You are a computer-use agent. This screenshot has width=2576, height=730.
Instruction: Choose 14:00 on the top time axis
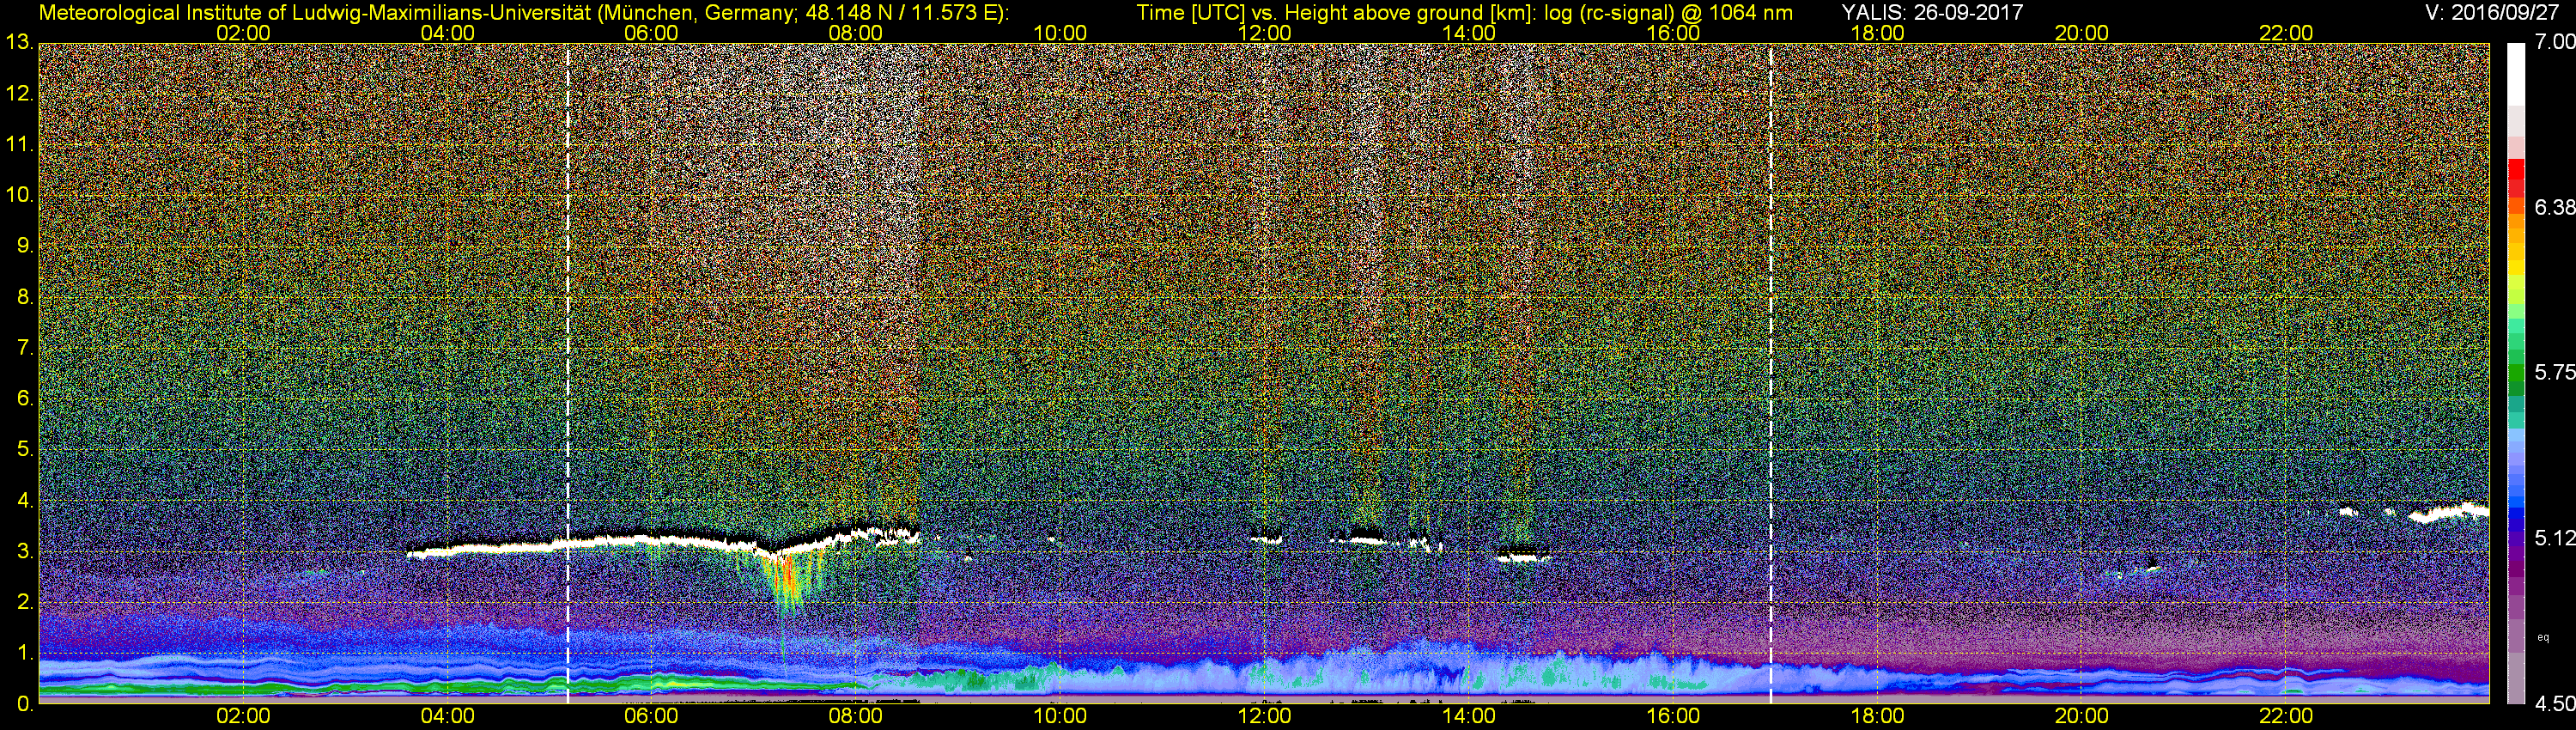[1469, 33]
